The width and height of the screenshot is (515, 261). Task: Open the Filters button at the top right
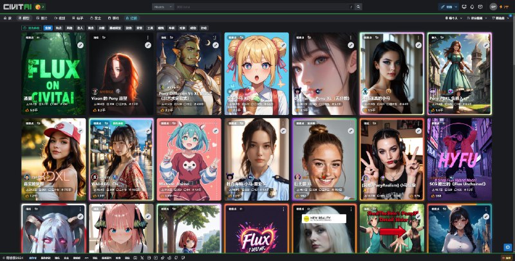tap(501, 18)
